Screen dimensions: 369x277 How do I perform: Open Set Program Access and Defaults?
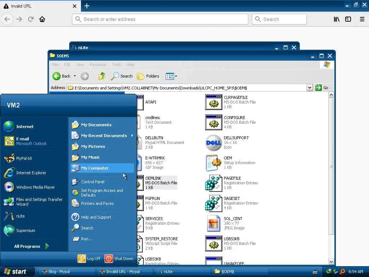[x=102, y=193]
